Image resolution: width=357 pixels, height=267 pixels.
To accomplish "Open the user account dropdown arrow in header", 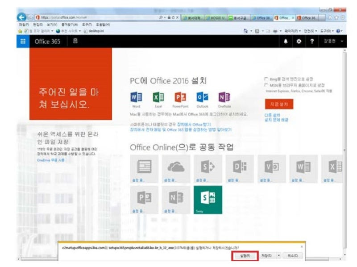I will 342,41.
